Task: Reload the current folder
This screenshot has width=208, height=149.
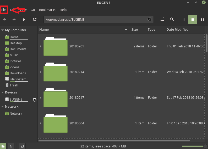Action: click(x=35, y=19)
